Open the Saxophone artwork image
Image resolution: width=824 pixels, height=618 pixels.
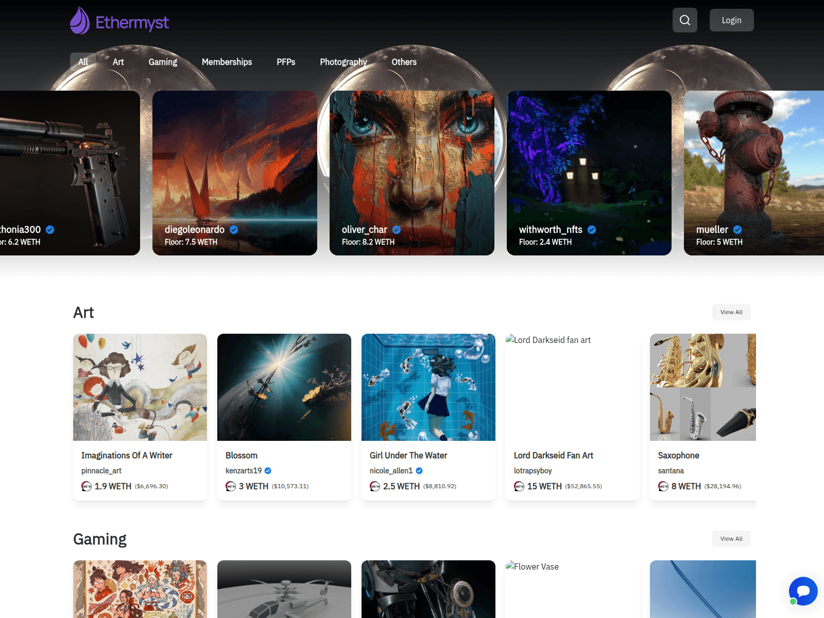tap(703, 387)
